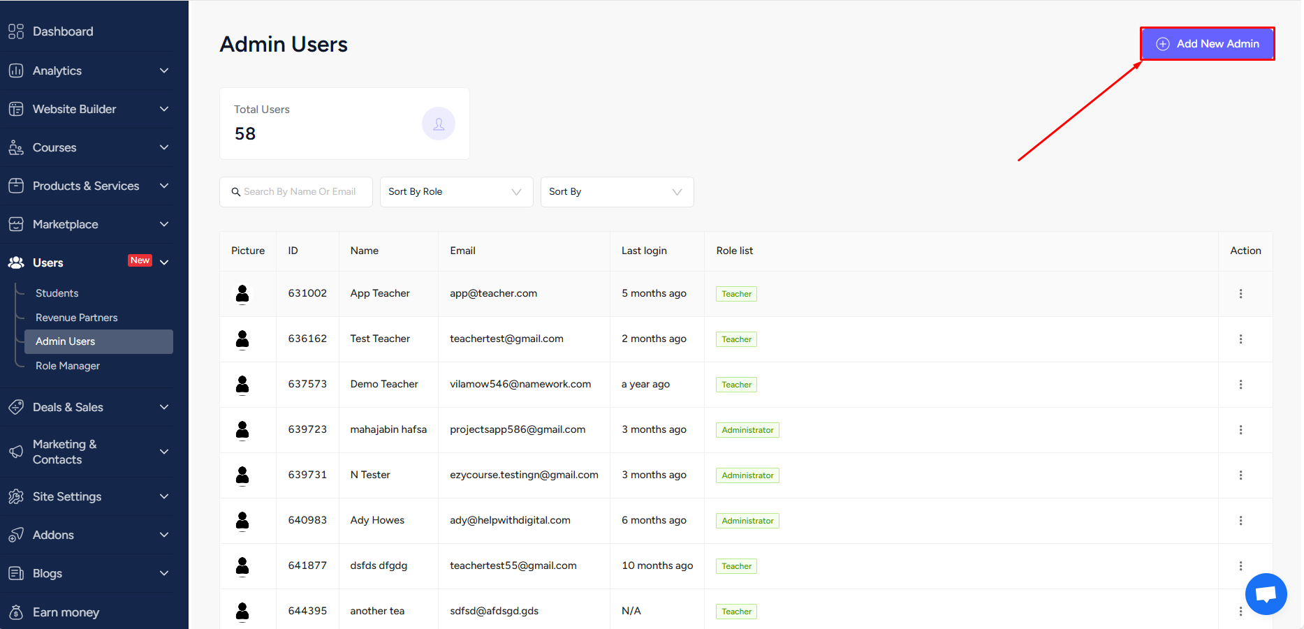Expand the Marketing & Contacts chevron
This screenshot has height=629, width=1304.
(x=164, y=452)
